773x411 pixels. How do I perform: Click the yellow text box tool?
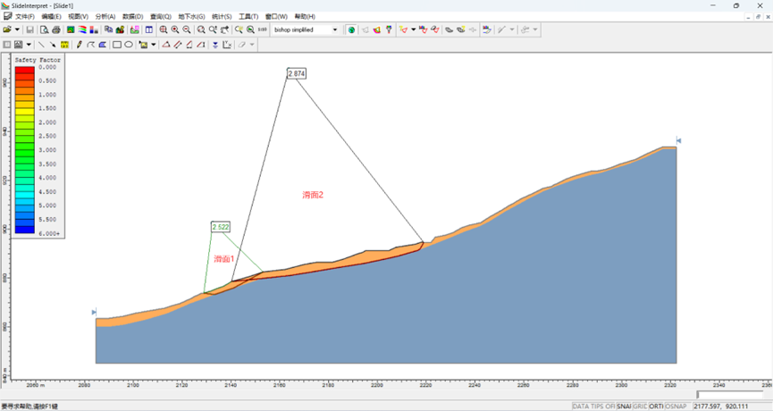point(64,45)
